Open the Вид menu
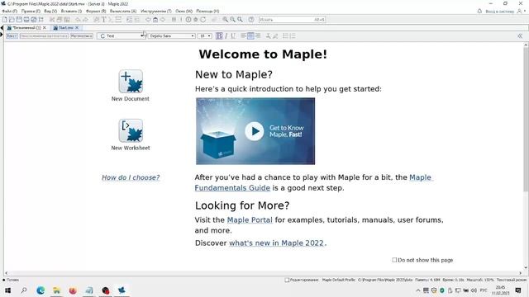 pyautogui.click(x=50, y=11)
